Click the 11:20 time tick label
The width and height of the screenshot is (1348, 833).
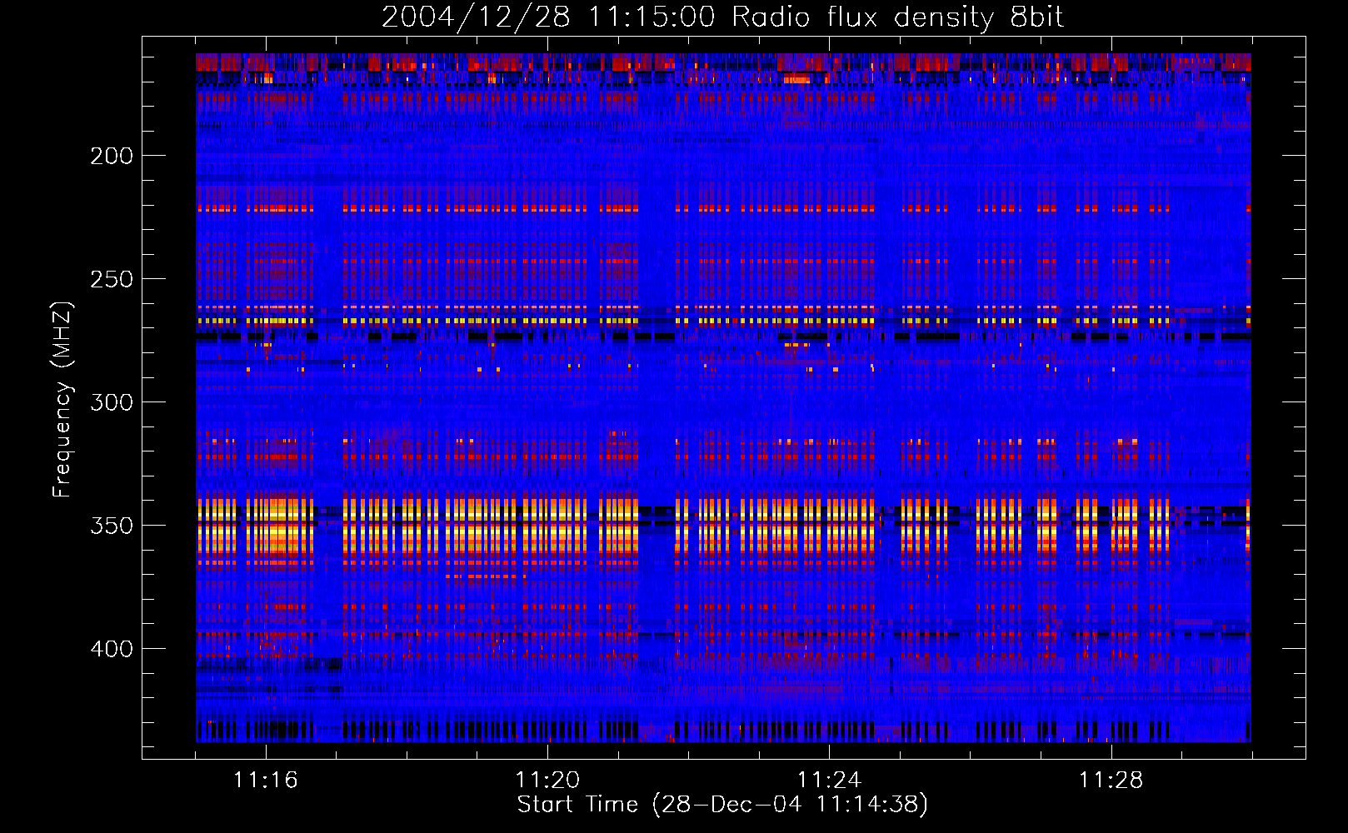point(547,780)
